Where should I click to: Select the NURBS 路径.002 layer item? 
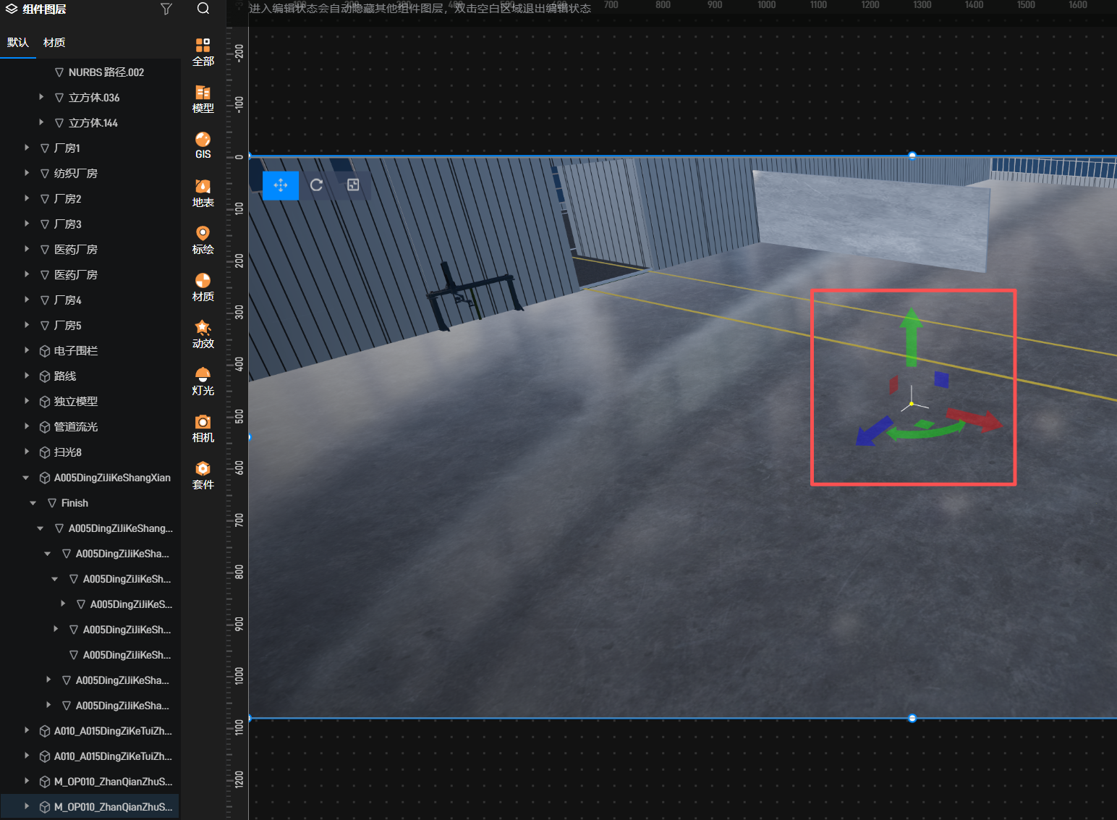(106, 72)
